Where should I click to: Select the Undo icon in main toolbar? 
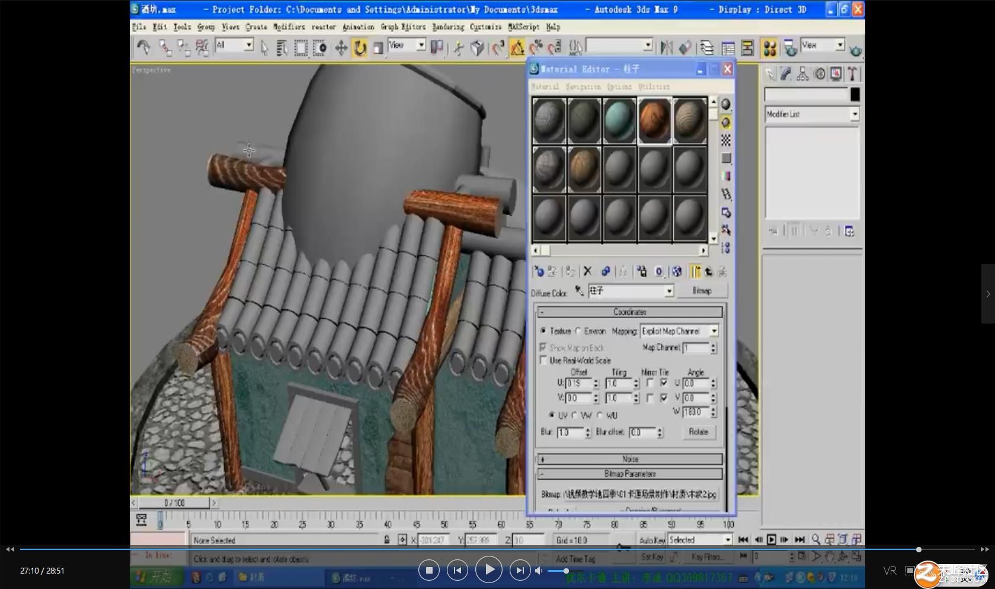click(x=143, y=47)
